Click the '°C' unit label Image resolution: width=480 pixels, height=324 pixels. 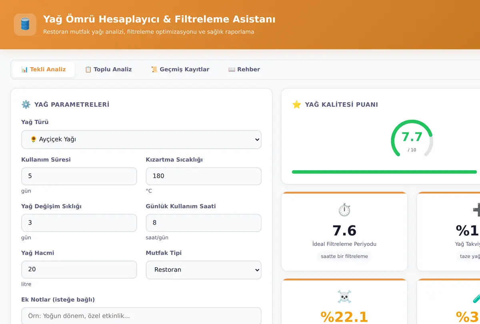149,191
